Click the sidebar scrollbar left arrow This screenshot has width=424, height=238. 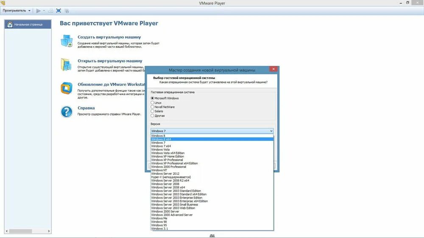7,231
